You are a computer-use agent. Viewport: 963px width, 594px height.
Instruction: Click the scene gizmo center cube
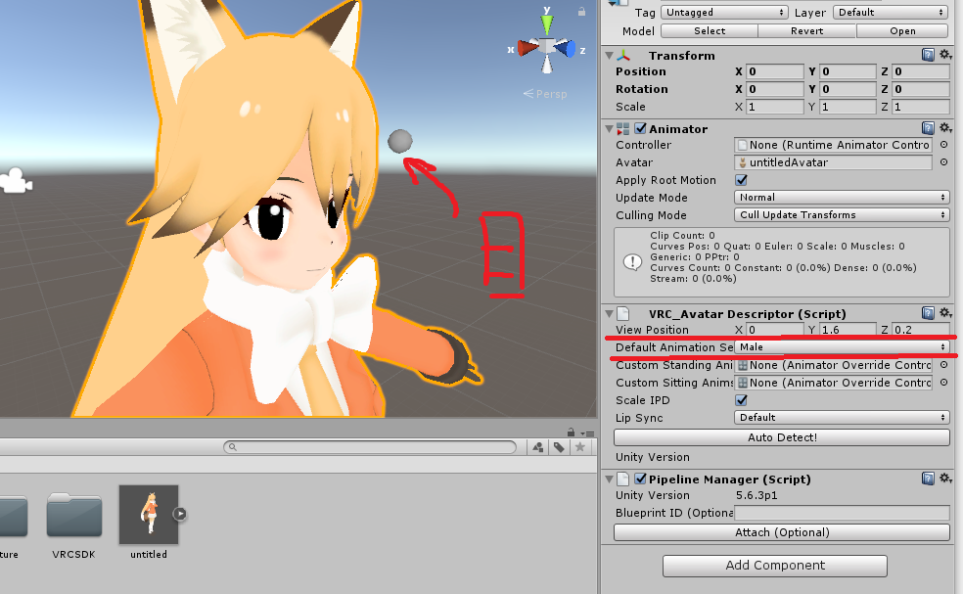pos(547,47)
